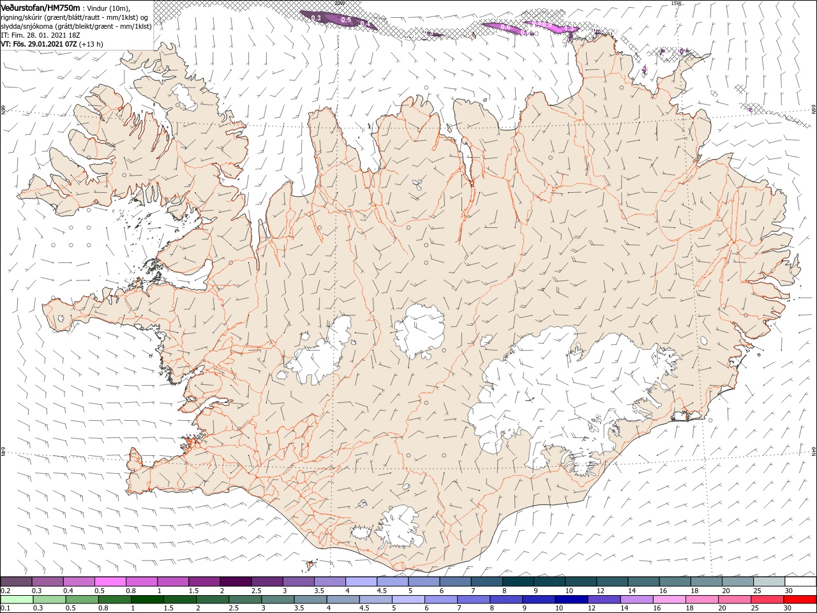Pick the darkest purple swatch labelled 2 in snow row

235,581
